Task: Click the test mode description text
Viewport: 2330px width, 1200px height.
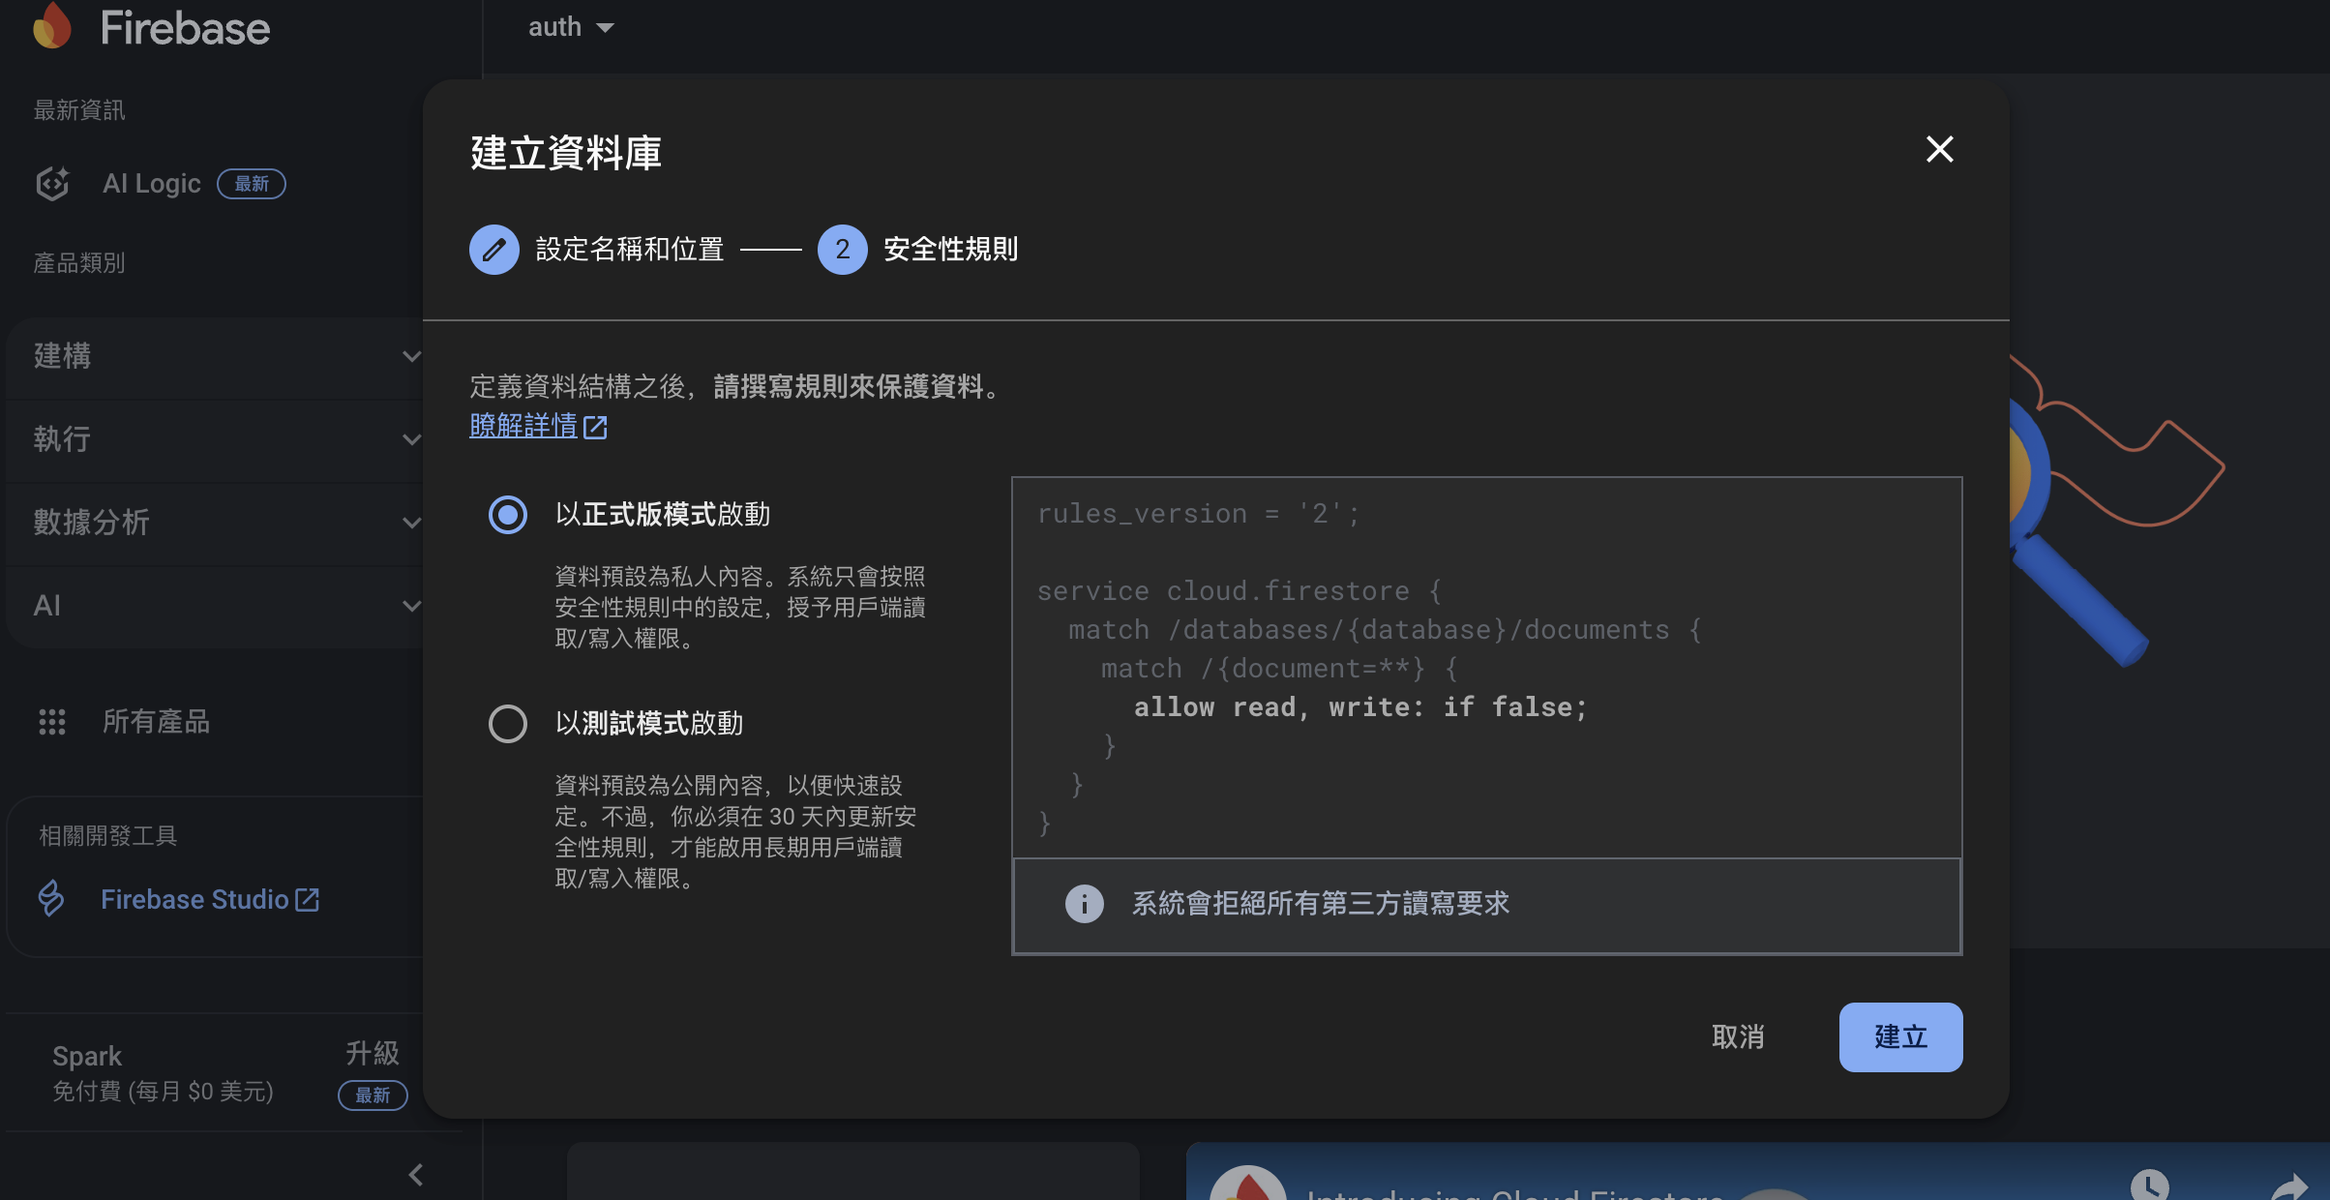Action: (x=735, y=832)
